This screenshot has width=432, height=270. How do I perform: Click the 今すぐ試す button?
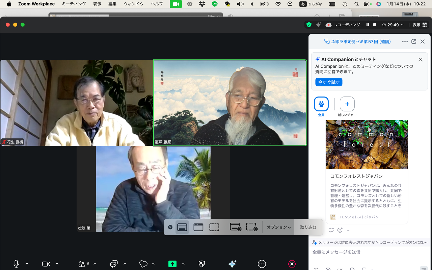[329, 82]
